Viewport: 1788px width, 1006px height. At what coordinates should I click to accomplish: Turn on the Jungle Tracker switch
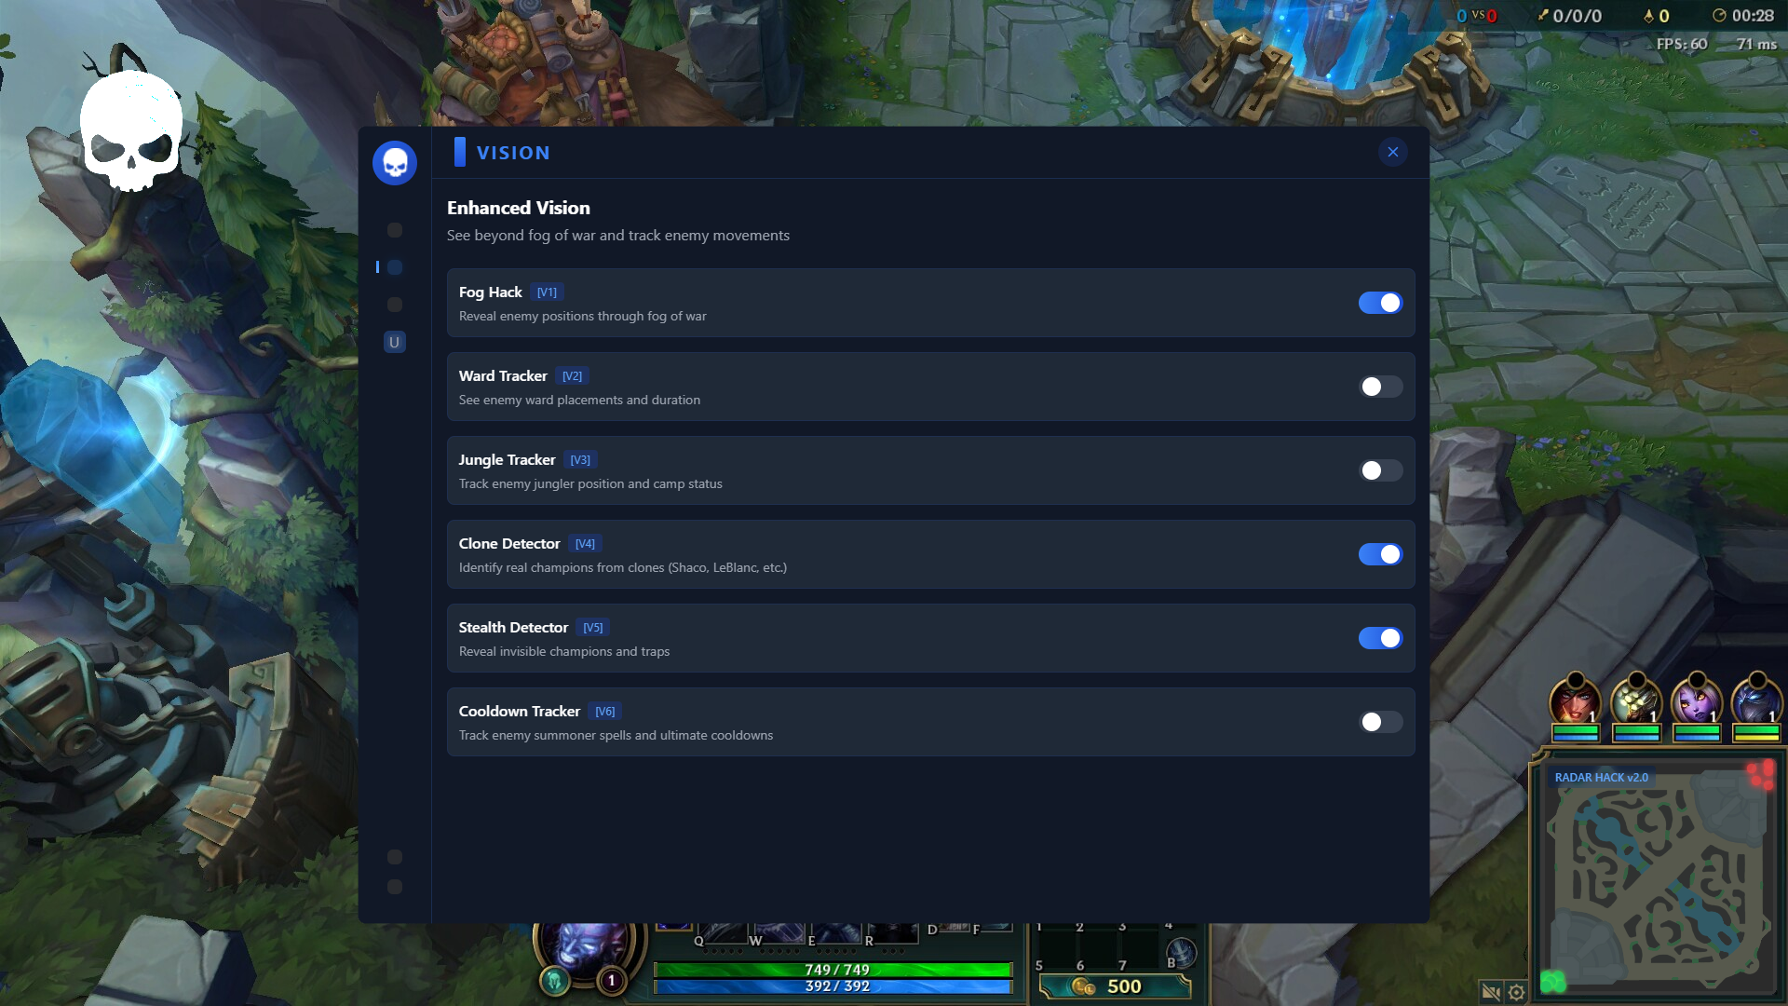click(1380, 470)
